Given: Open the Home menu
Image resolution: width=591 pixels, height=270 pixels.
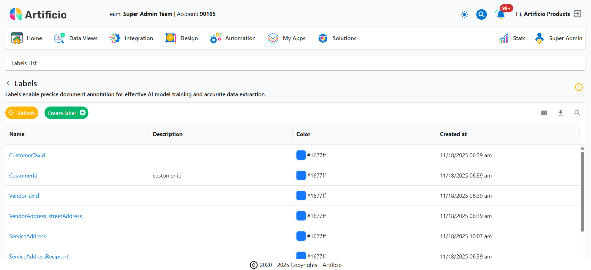Looking at the screenshot, I should pyautogui.click(x=27, y=38).
